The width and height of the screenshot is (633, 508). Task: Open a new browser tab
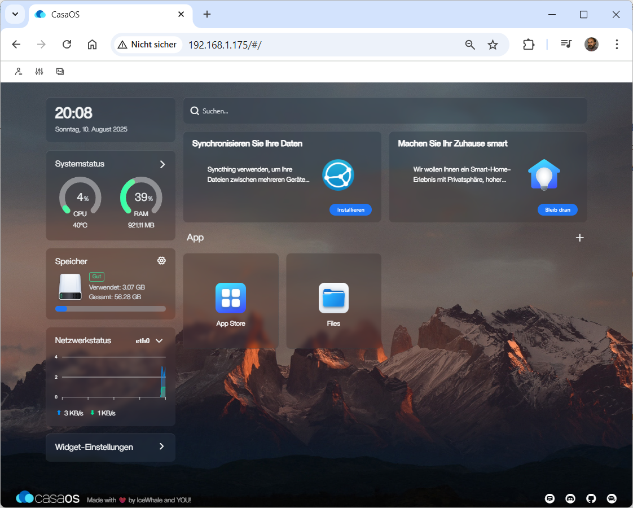[207, 15]
